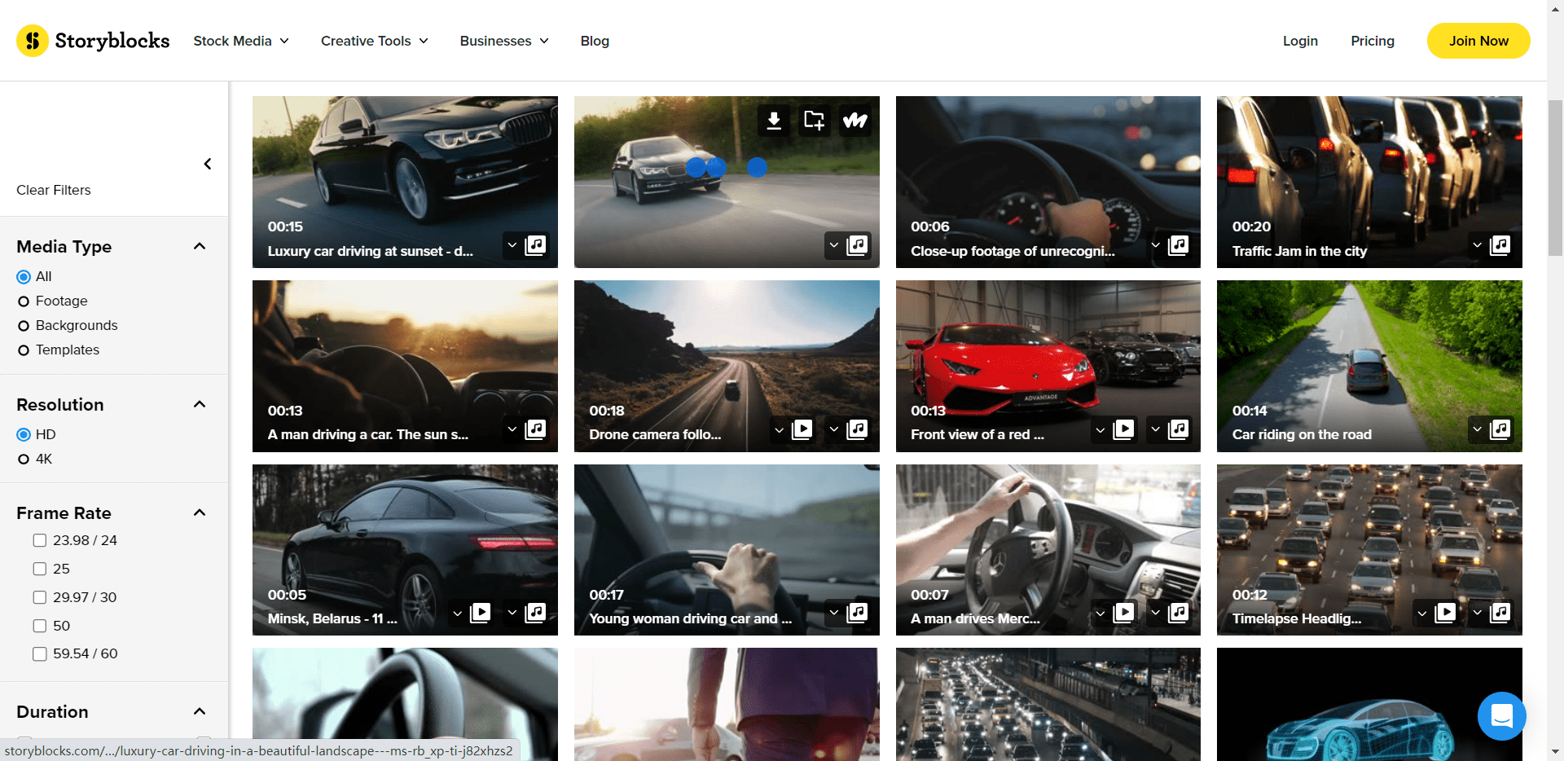Click the Join Now button

[1478, 41]
